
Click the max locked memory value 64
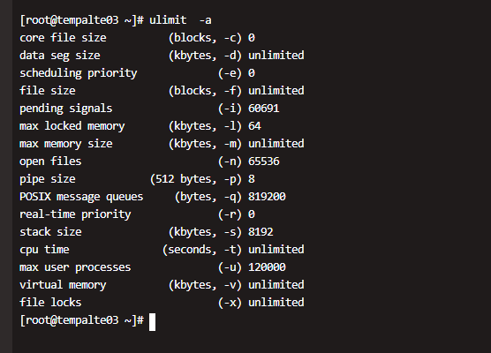pyautogui.click(x=254, y=126)
